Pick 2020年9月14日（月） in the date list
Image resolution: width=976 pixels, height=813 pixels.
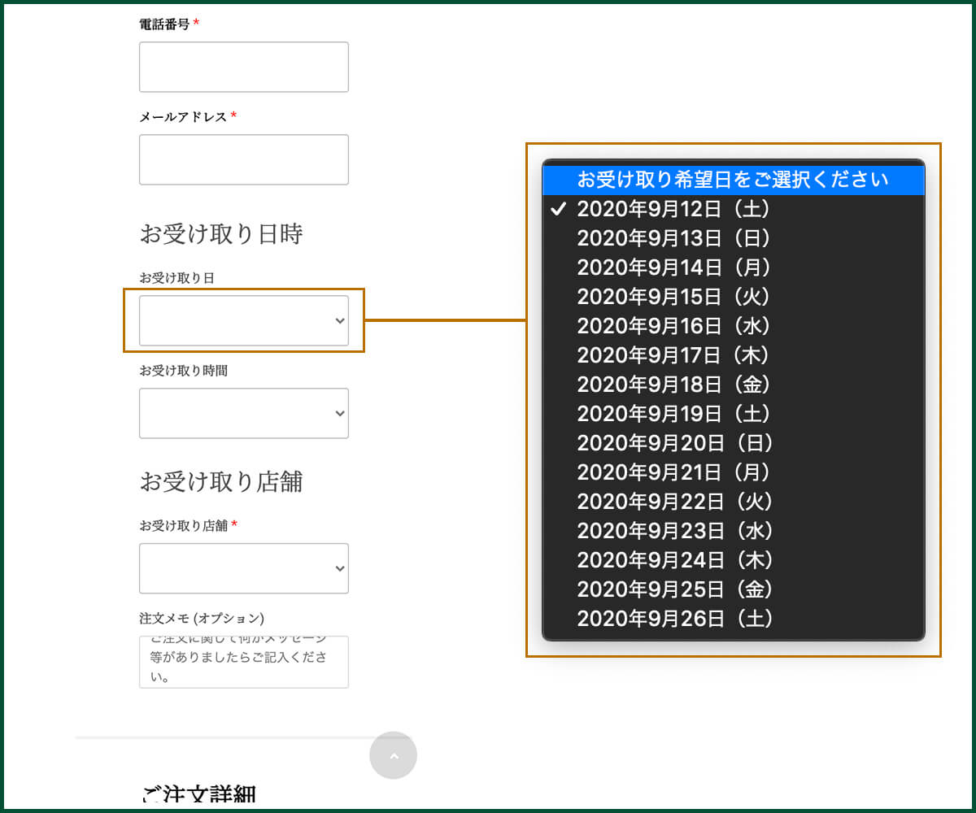[x=674, y=267]
